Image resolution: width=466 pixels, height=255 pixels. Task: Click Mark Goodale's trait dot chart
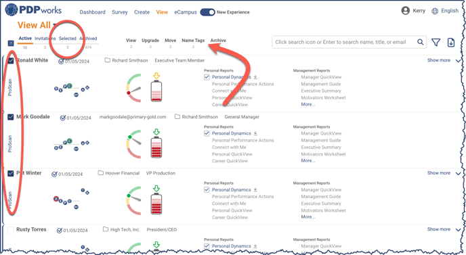(71, 144)
